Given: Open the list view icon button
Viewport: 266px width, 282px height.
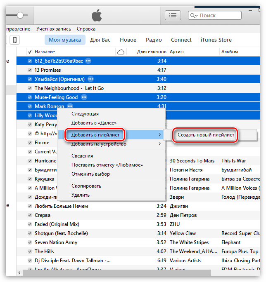Looking at the screenshot, I should coord(173,15).
